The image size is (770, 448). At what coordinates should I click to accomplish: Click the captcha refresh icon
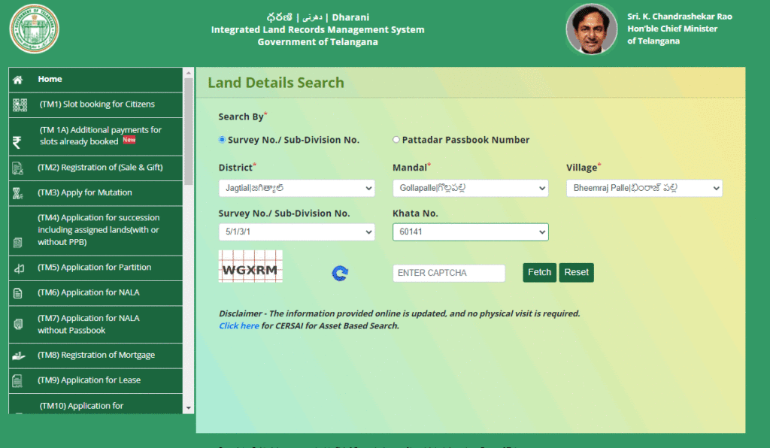click(x=339, y=274)
